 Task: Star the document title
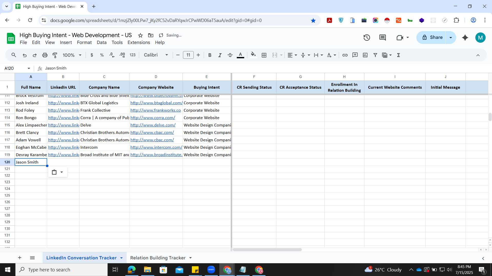click(x=140, y=35)
